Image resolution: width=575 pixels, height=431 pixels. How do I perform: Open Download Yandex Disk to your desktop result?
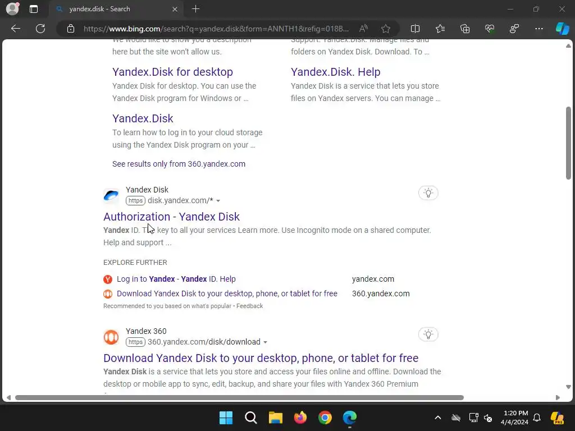(x=261, y=358)
